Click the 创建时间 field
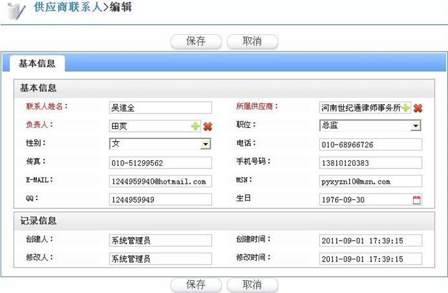Screen dimensions: 448x293 tap(370, 241)
